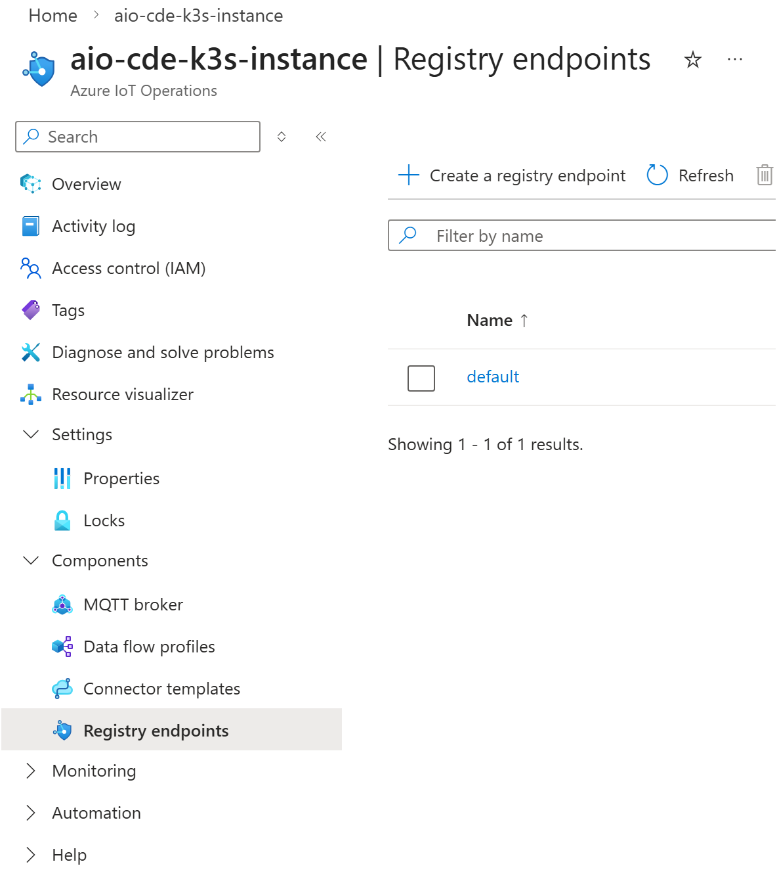Open Diagnose and solve problems
This screenshot has width=777, height=887.
[x=163, y=352]
